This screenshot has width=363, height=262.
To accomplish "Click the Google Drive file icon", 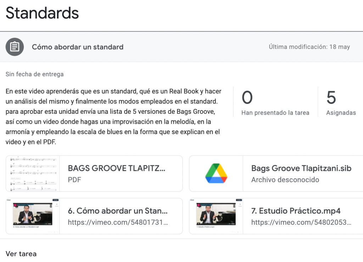I will coord(216,173).
